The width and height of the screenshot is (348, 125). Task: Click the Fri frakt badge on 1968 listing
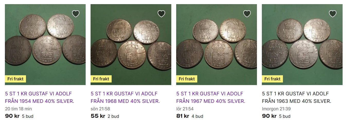(x=101, y=79)
